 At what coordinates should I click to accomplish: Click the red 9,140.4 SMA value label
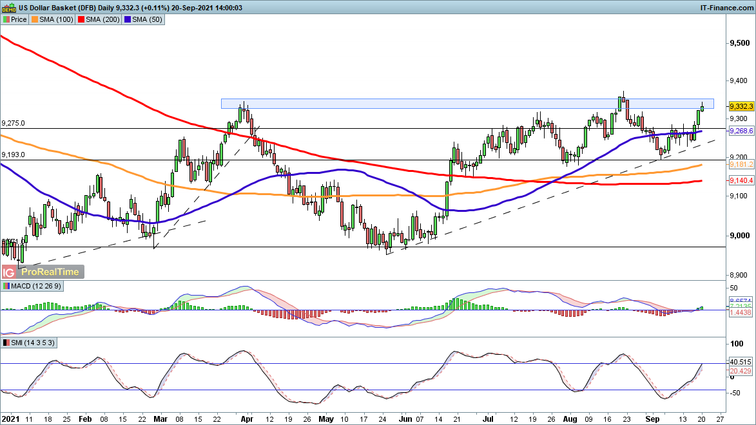741,181
